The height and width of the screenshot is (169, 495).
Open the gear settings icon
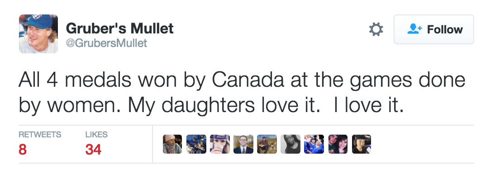(x=376, y=30)
